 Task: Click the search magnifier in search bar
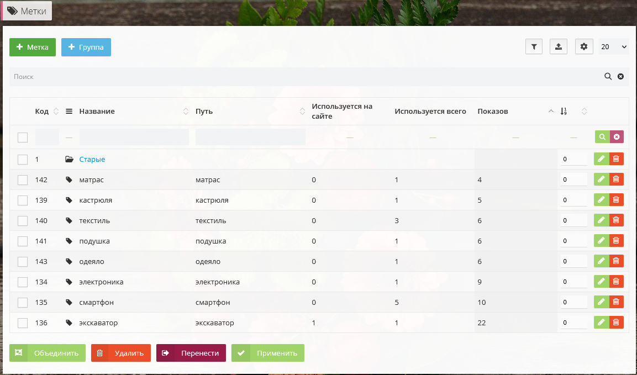click(608, 77)
